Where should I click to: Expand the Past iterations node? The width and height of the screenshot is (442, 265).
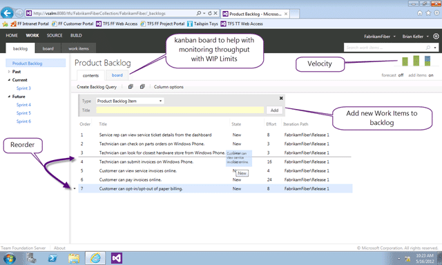coord(9,72)
